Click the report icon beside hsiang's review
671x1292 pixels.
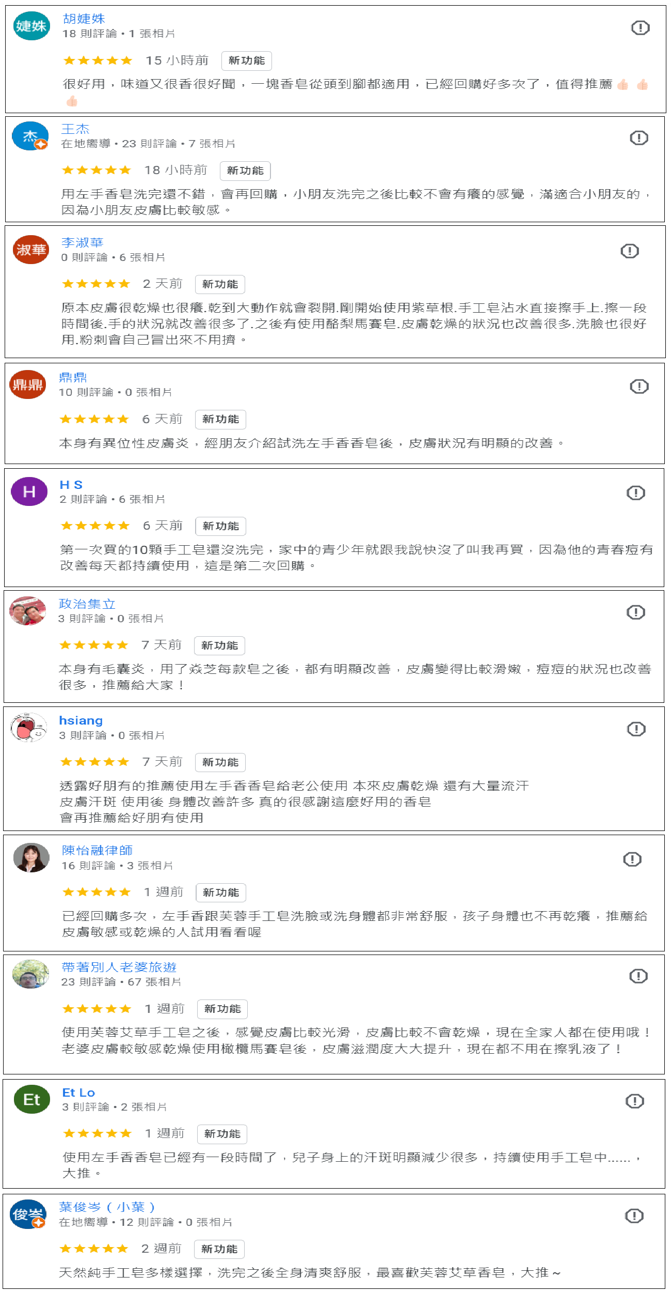(636, 729)
